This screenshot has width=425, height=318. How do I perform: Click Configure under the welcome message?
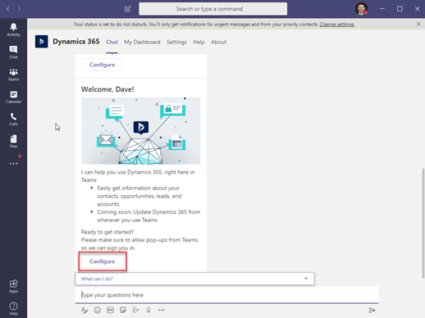103,261
